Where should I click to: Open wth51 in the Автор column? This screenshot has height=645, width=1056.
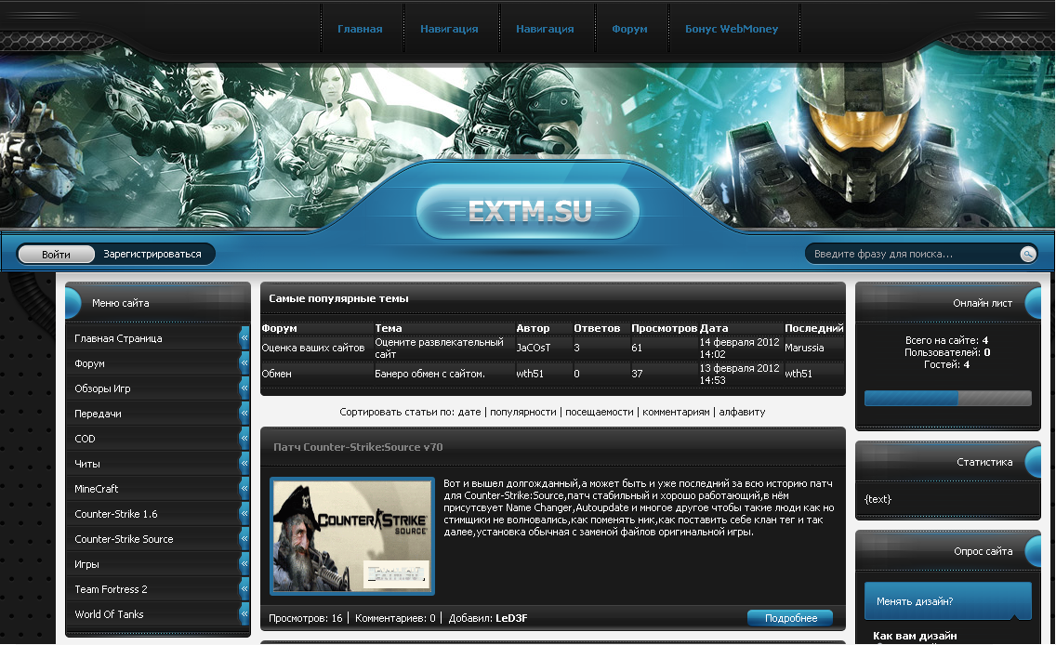530,373
